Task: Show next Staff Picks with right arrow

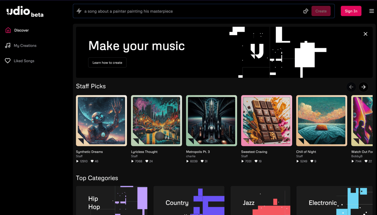Action: (363, 87)
